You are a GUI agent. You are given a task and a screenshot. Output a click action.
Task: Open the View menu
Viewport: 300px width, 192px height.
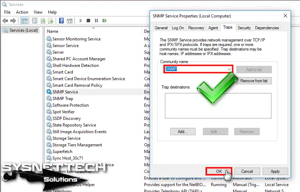pyautogui.click(x=38, y=12)
